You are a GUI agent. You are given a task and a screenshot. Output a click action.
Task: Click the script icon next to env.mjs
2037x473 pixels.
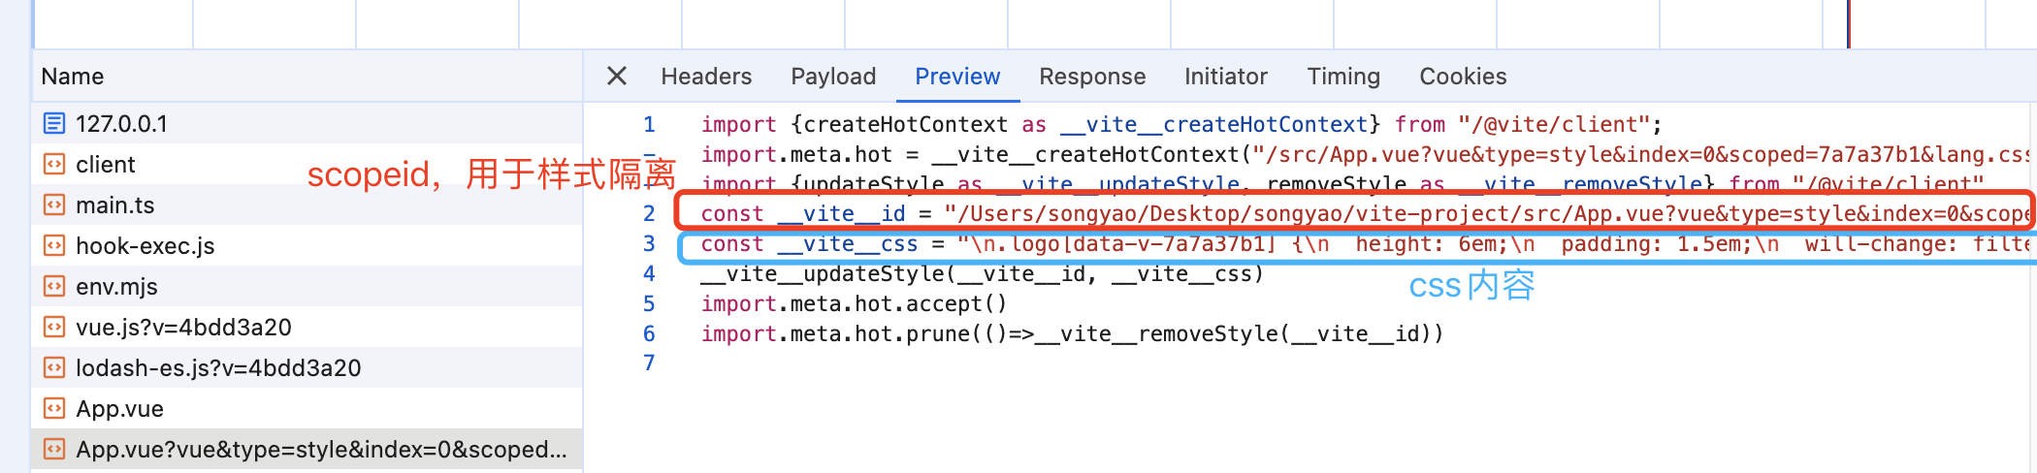point(54,287)
